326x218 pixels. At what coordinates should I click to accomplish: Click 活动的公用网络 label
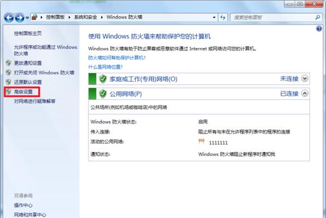107,142
